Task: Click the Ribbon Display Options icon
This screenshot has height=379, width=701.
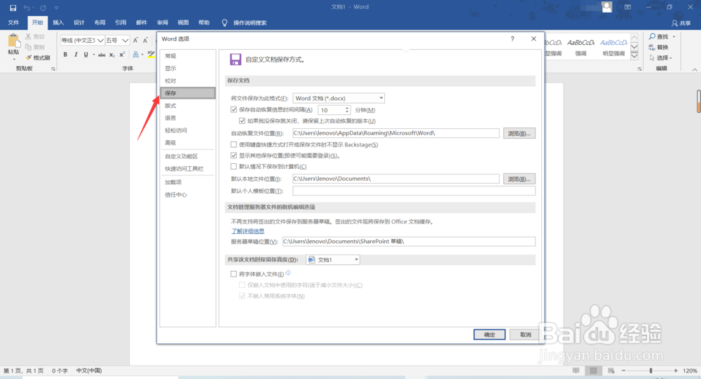Action: 627,7
